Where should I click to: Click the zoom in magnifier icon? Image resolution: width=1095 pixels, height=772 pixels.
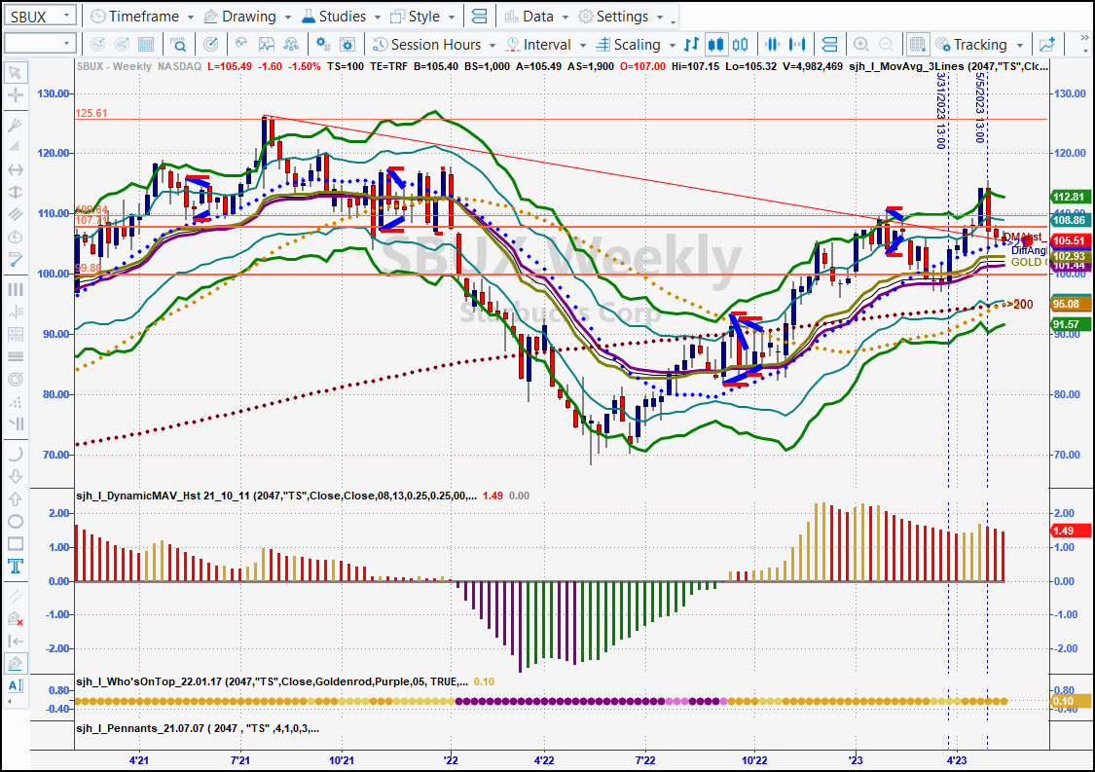click(x=861, y=45)
